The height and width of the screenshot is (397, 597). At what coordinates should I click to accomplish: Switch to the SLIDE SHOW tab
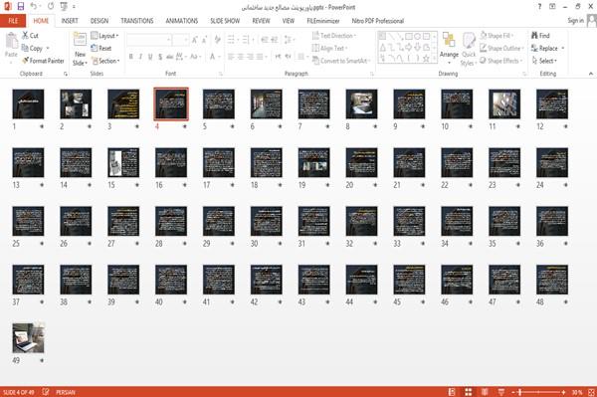click(225, 21)
